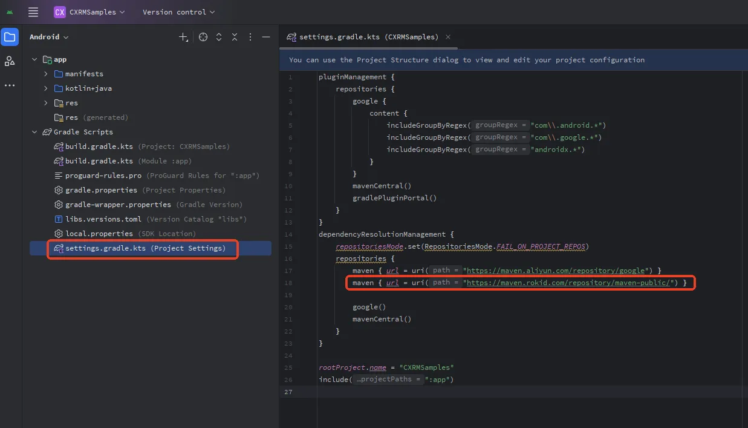Select the res (generated) folder

pos(91,117)
